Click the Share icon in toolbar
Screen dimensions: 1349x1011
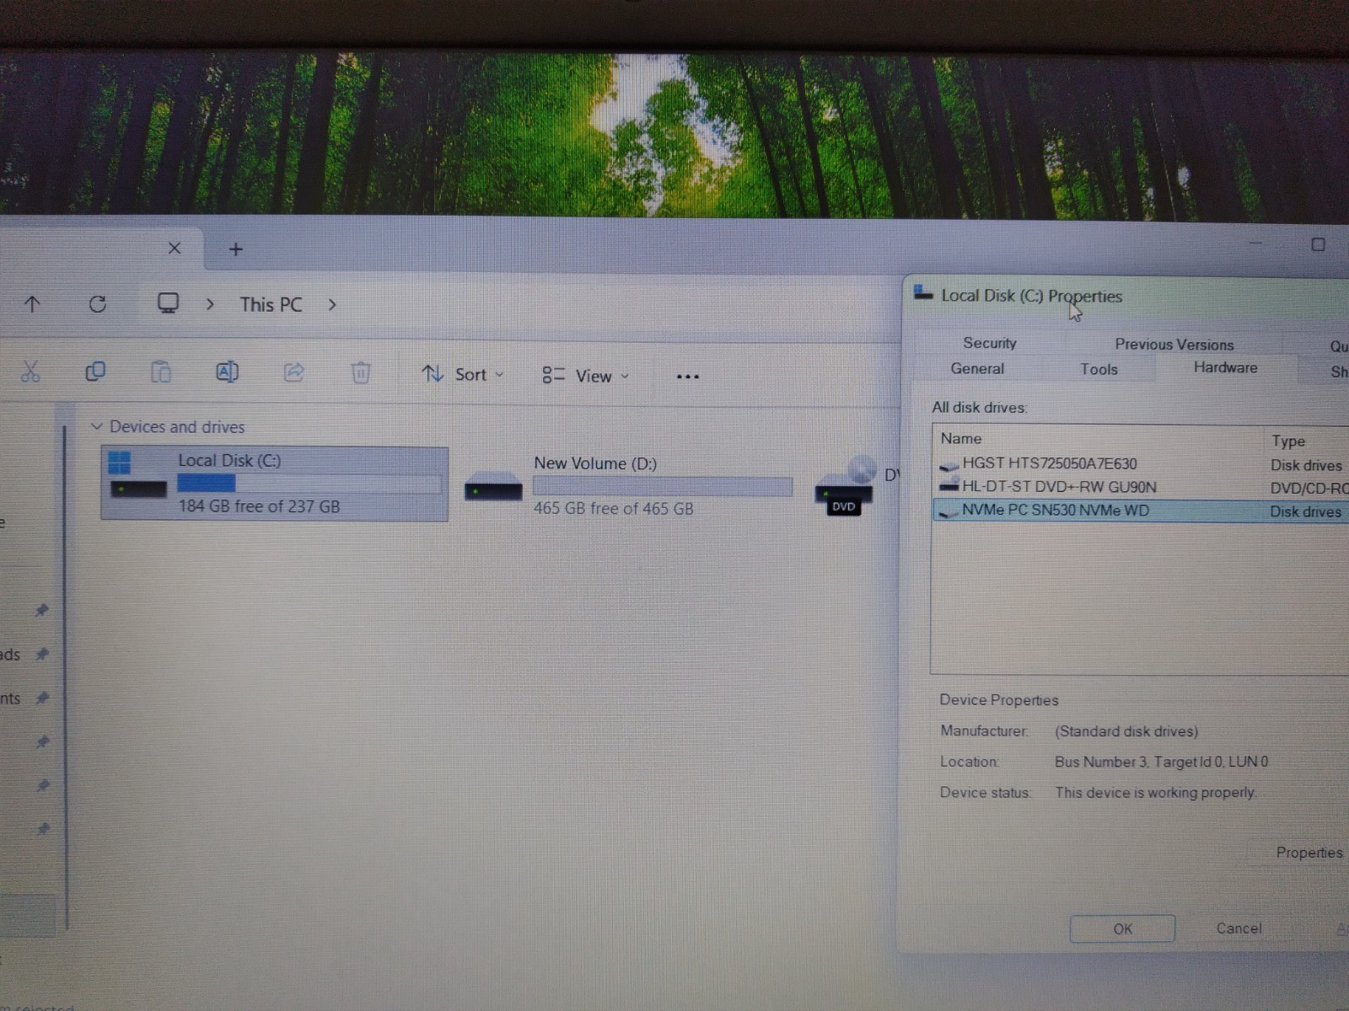(293, 372)
